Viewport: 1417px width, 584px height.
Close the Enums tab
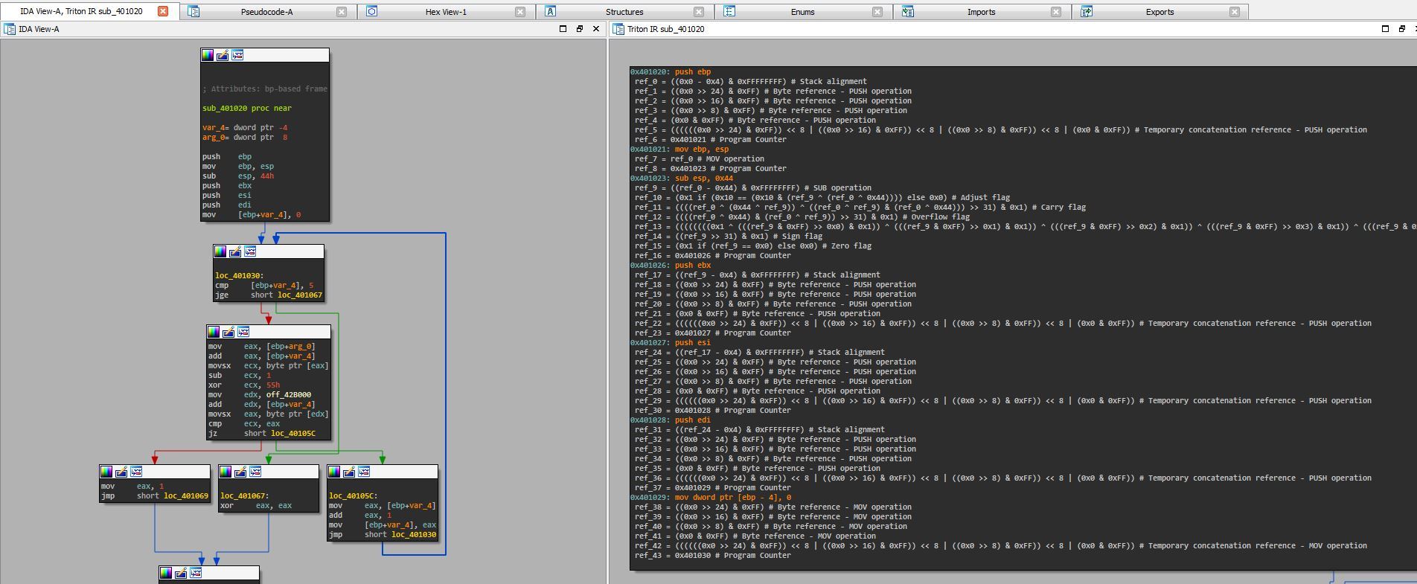[877, 12]
